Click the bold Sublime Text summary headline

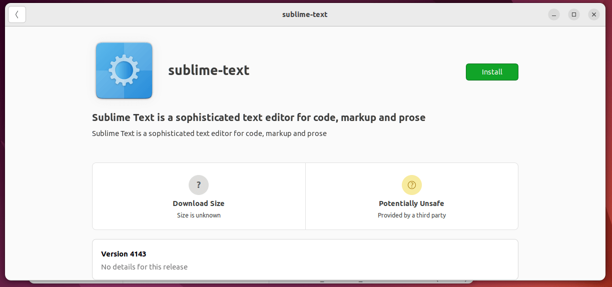tap(259, 117)
